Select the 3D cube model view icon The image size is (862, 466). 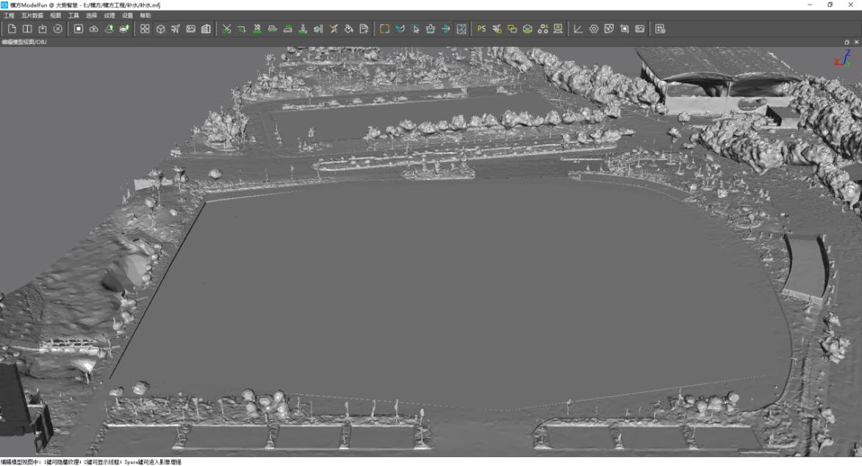click(160, 29)
